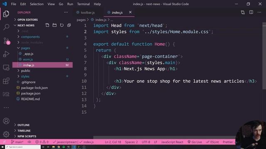The image size is (266, 149).
Task: Click the New File icon in NEXT-NEWS header
Action: point(47,25)
